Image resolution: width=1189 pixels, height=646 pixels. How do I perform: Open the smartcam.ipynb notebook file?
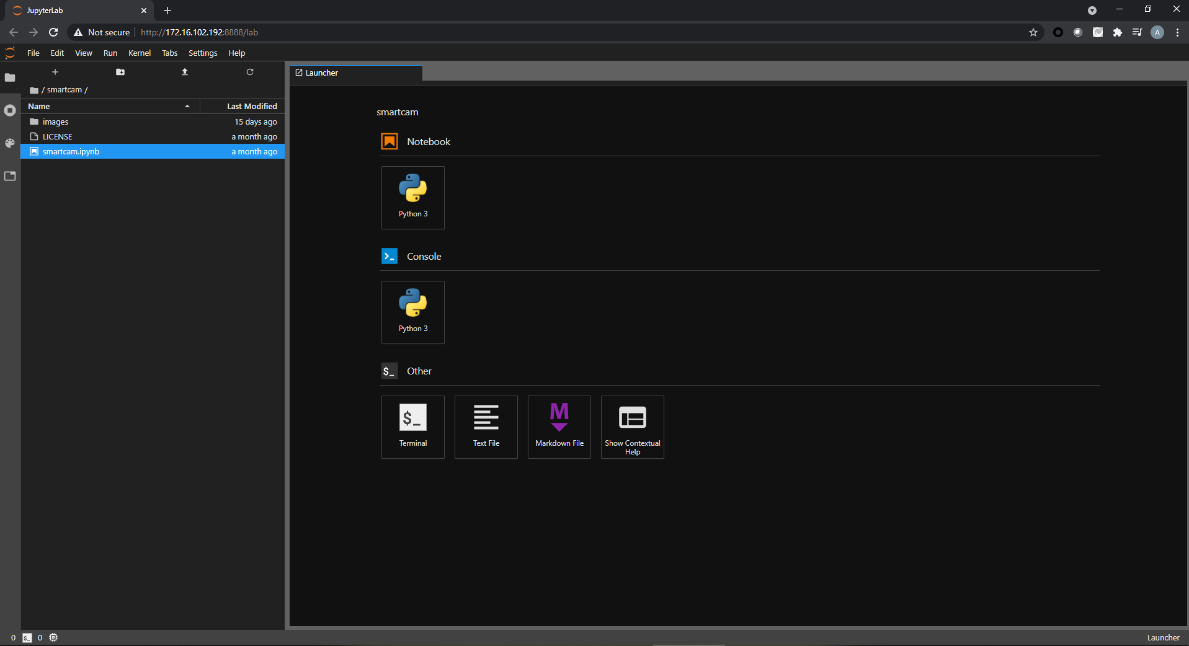[71, 151]
